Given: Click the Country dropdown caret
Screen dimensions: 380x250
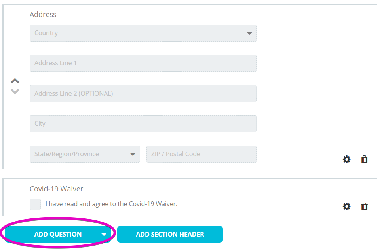Looking at the screenshot, I should click(250, 33).
